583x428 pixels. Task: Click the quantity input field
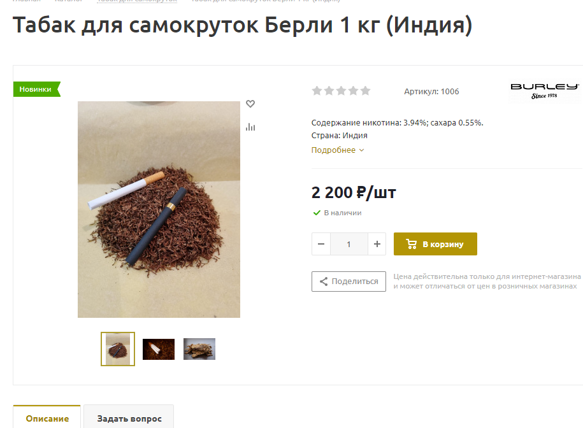point(349,244)
